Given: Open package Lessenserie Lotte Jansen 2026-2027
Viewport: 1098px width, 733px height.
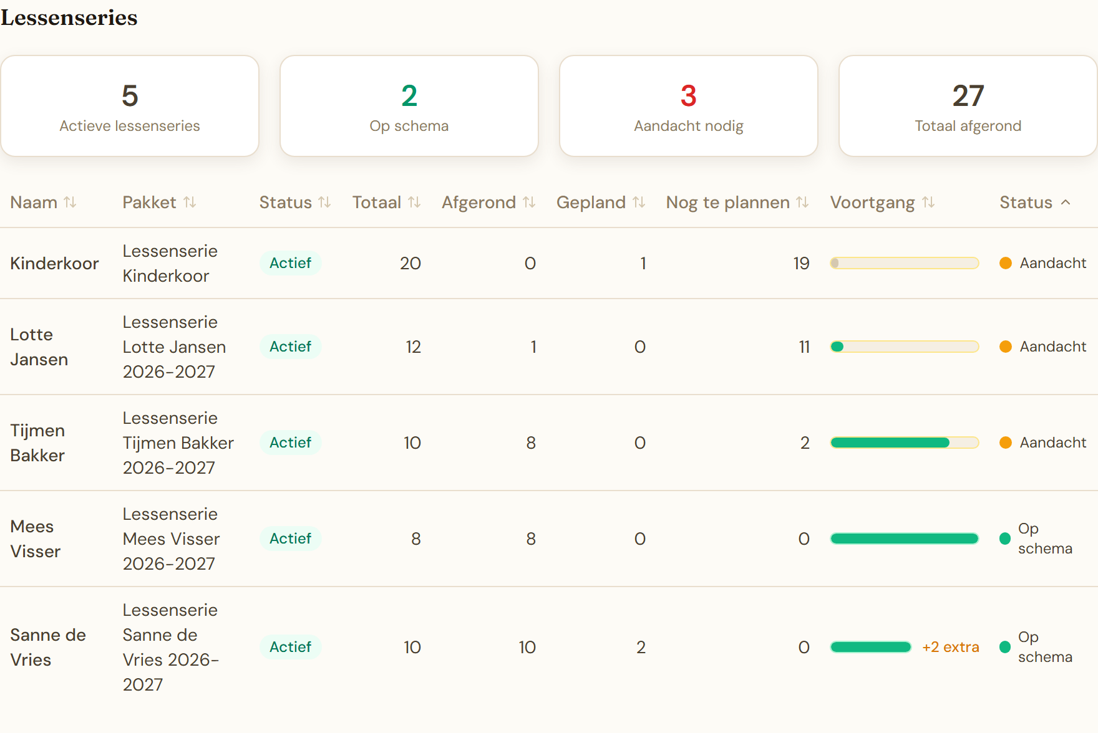Looking at the screenshot, I should 174,347.
